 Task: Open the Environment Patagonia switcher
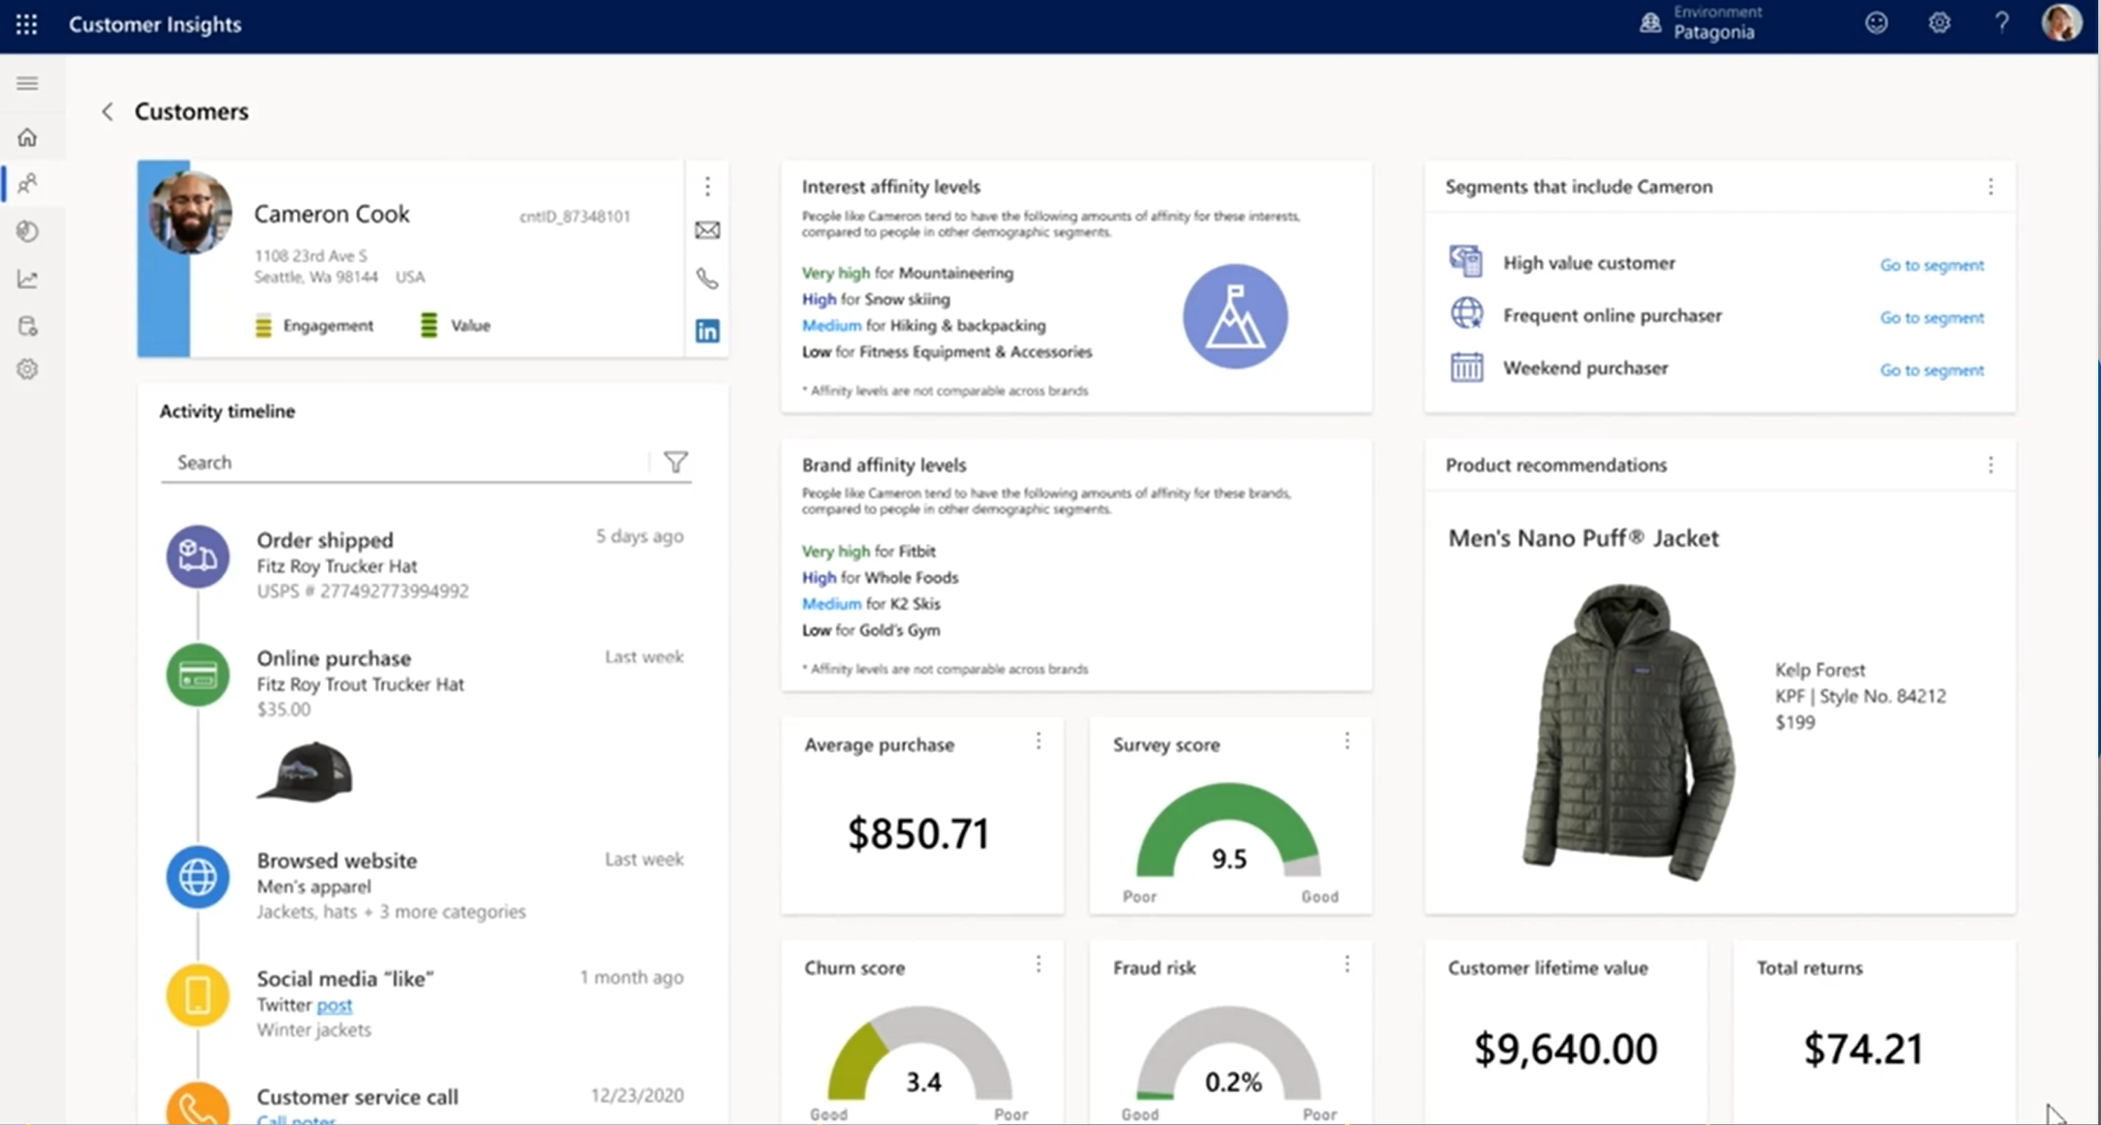click(1700, 24)
